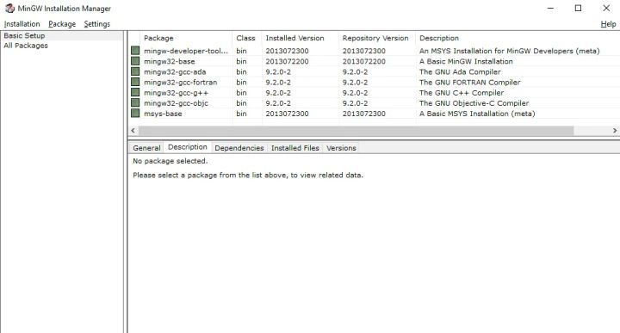Toggle the mingw32-gcc-fortran package checkbox

click(135, 82)
